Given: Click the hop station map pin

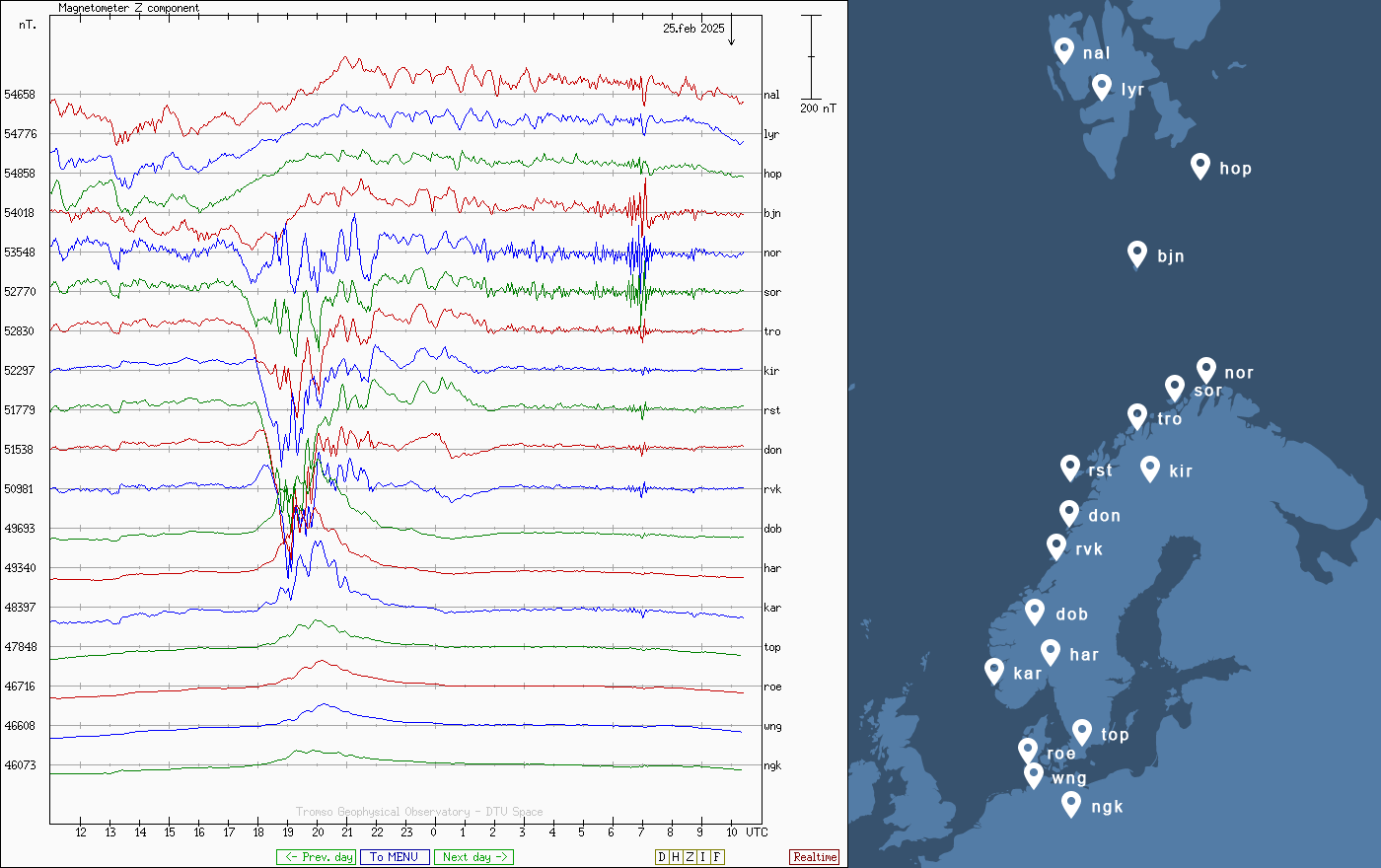Looking at the screenshot, I should [x=1199, y=165].
